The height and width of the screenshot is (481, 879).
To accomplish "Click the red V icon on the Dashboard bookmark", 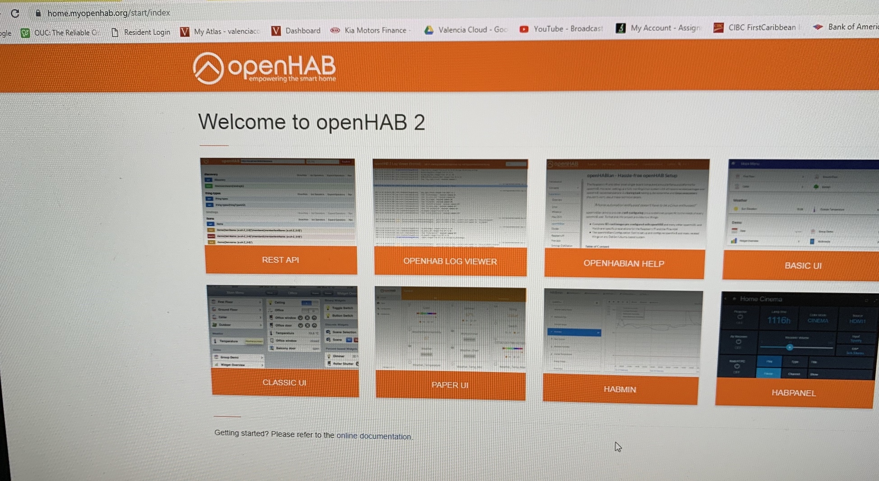I will click(275, 31).
